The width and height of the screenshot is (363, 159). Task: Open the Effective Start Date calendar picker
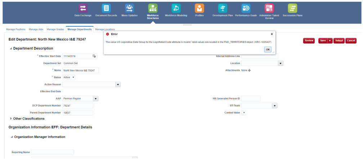point(94,56)
